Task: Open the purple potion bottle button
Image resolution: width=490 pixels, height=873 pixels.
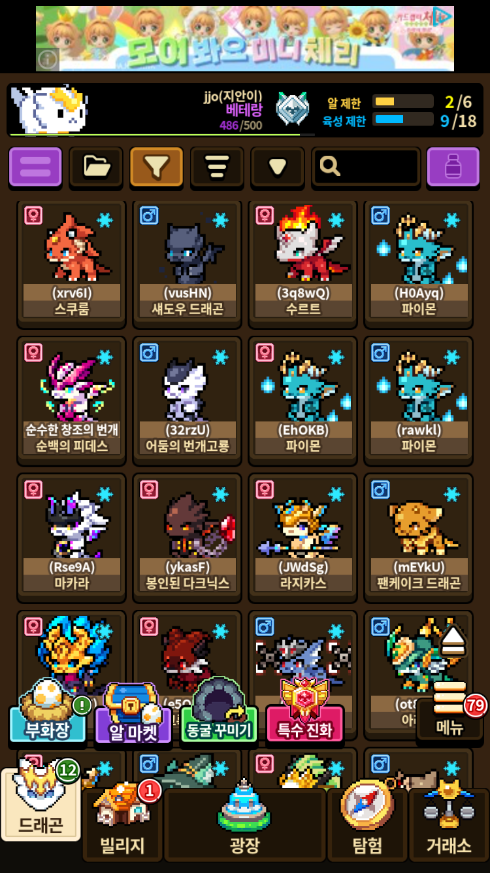Action: click(453, 167)
